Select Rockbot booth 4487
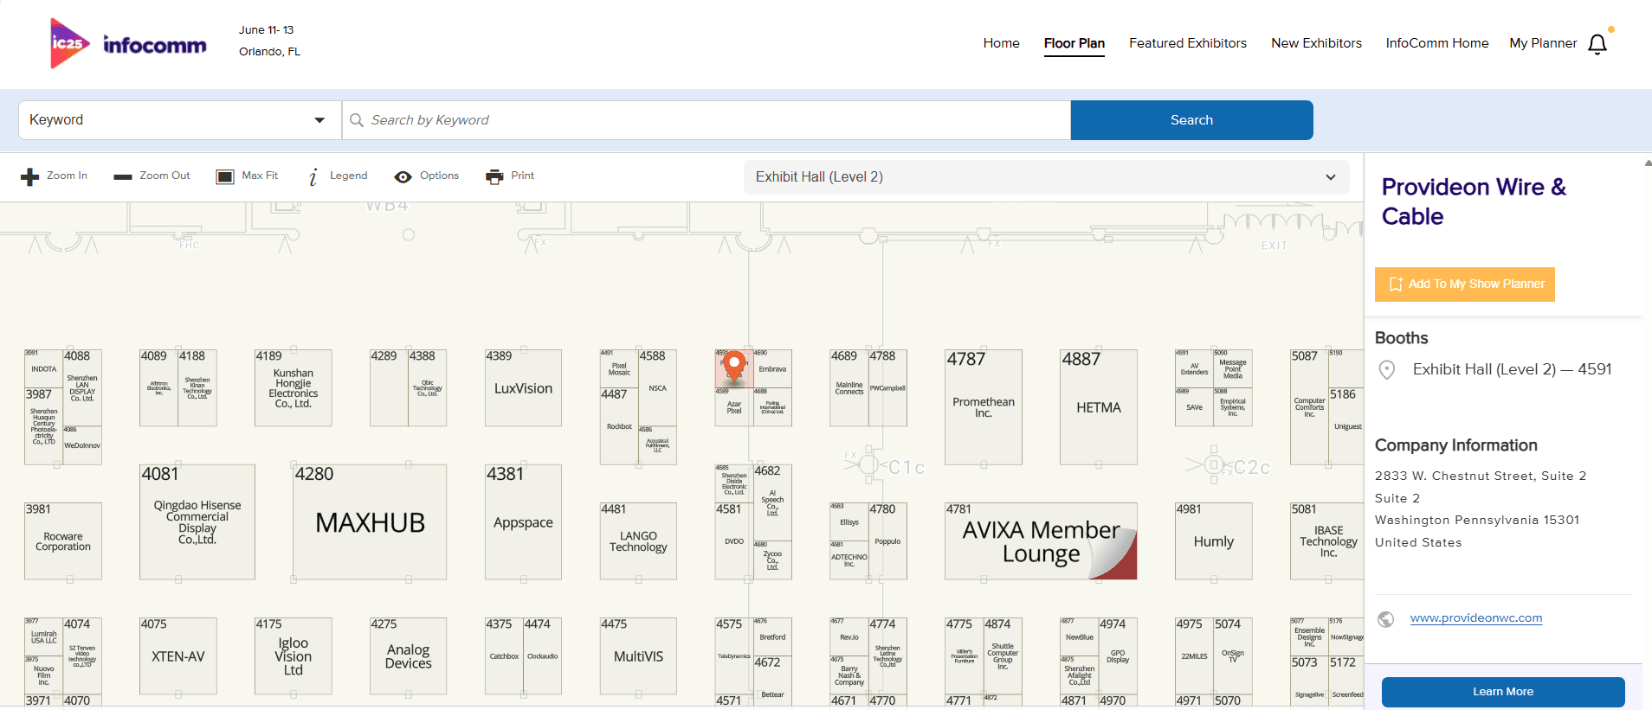Image resolution: width=1652 pixels, height=710 pixels. click(x=619, y=426)
